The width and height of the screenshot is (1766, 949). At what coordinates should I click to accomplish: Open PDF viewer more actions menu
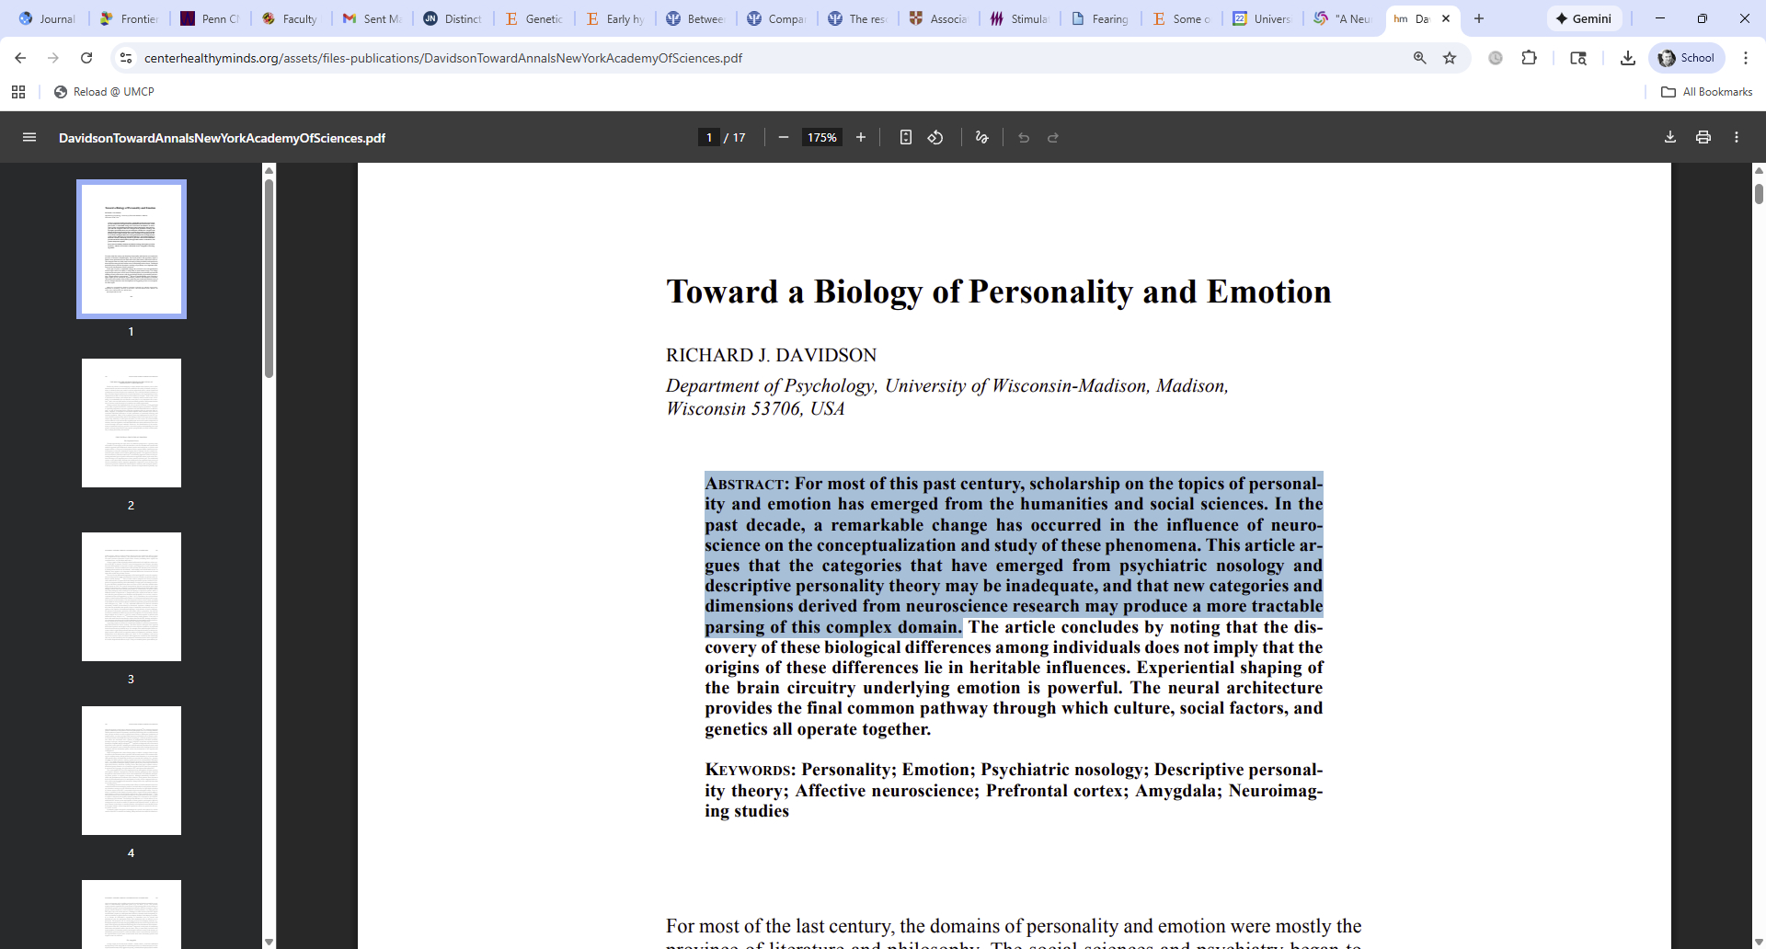click(x=1737, y=138)
